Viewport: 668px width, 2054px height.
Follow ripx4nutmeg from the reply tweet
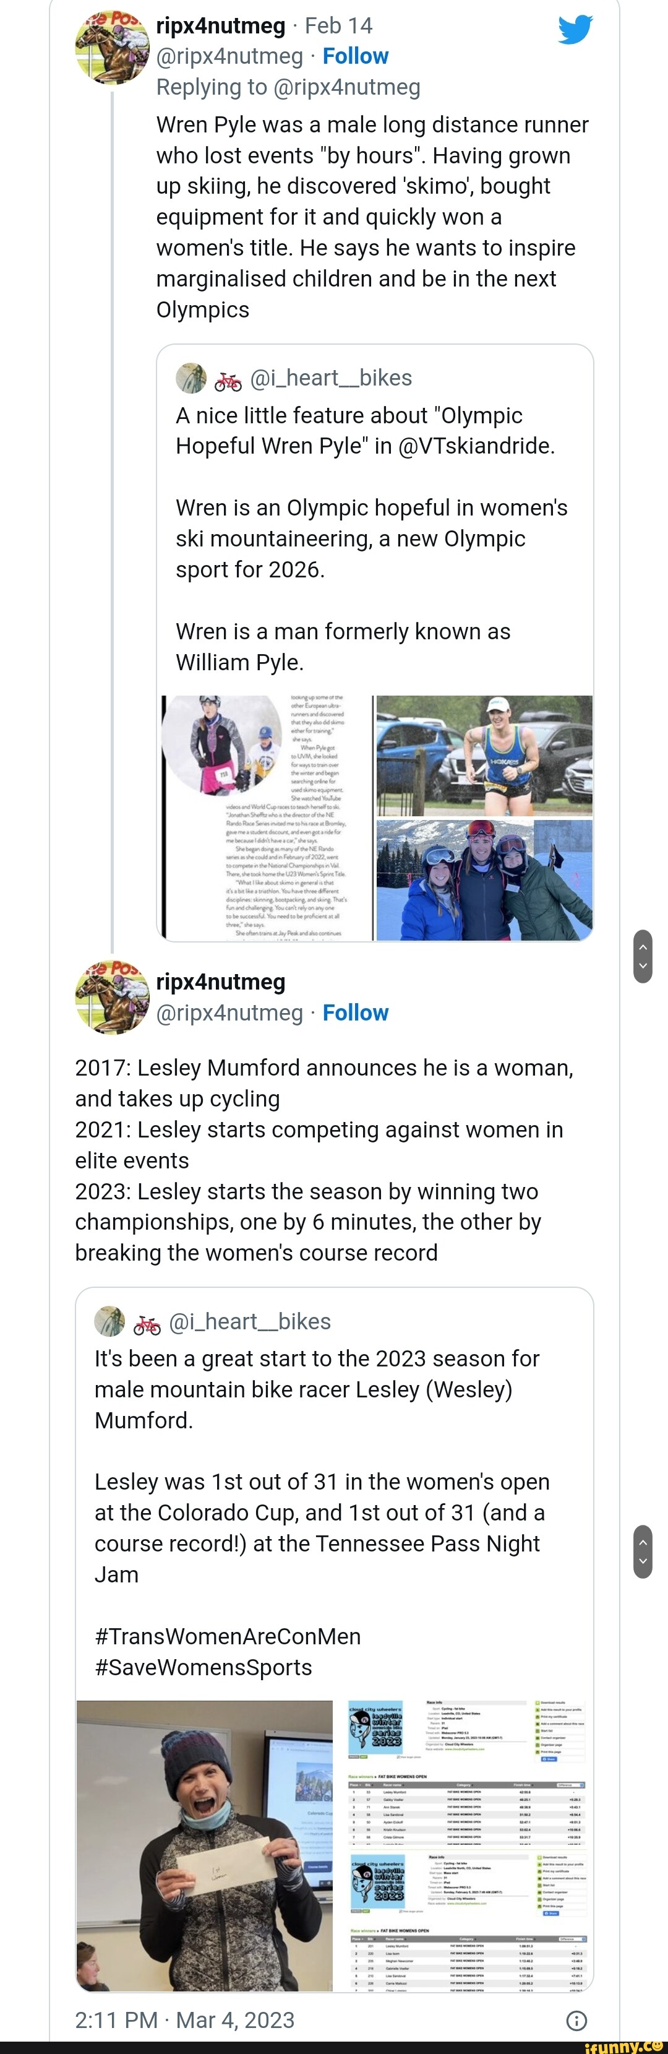point(356,56)
